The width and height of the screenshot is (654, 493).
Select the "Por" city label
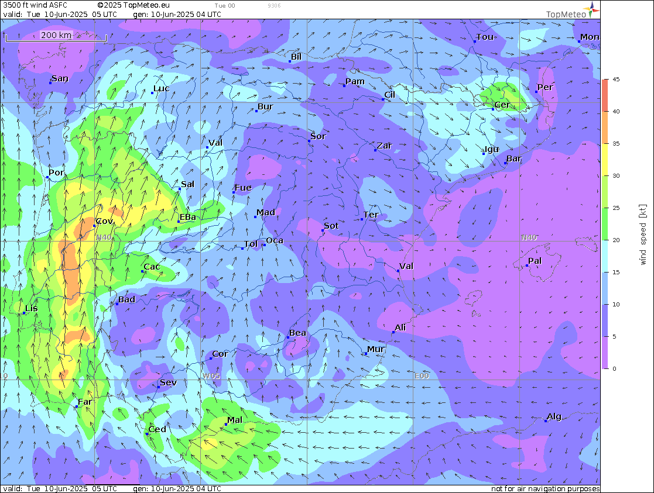pos(56,173)
